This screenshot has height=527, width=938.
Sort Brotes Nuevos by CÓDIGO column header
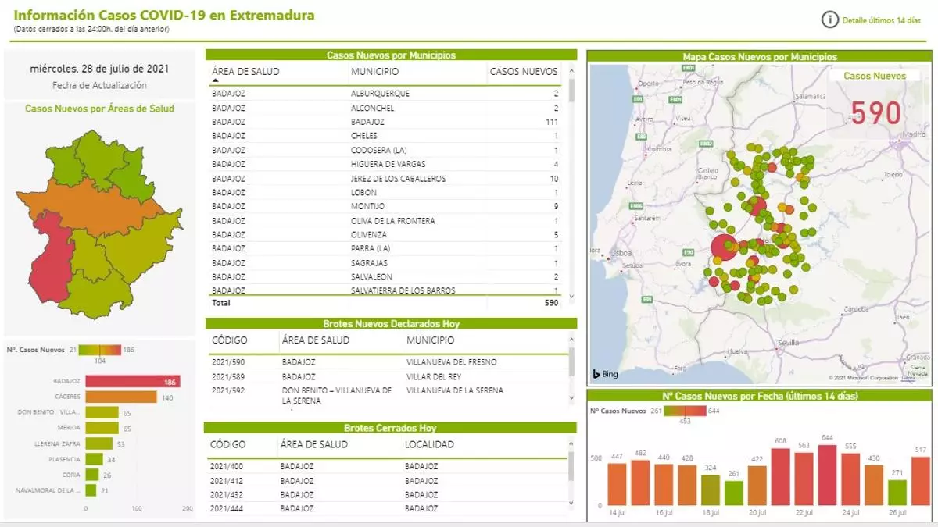coord(229,340)
